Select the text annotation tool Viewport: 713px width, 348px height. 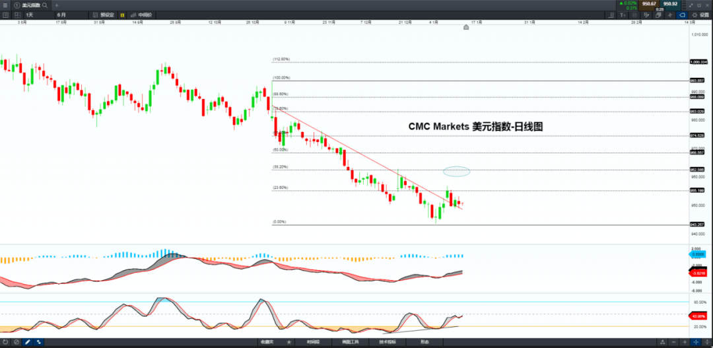(x=624, y=15)
